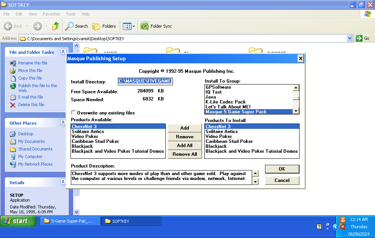Click the Add All button

pos(185,146)
